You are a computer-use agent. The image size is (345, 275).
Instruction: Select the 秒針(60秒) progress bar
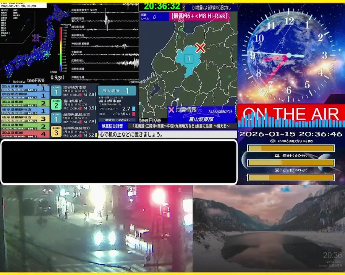pyautogui.click(x=291, y=177)
